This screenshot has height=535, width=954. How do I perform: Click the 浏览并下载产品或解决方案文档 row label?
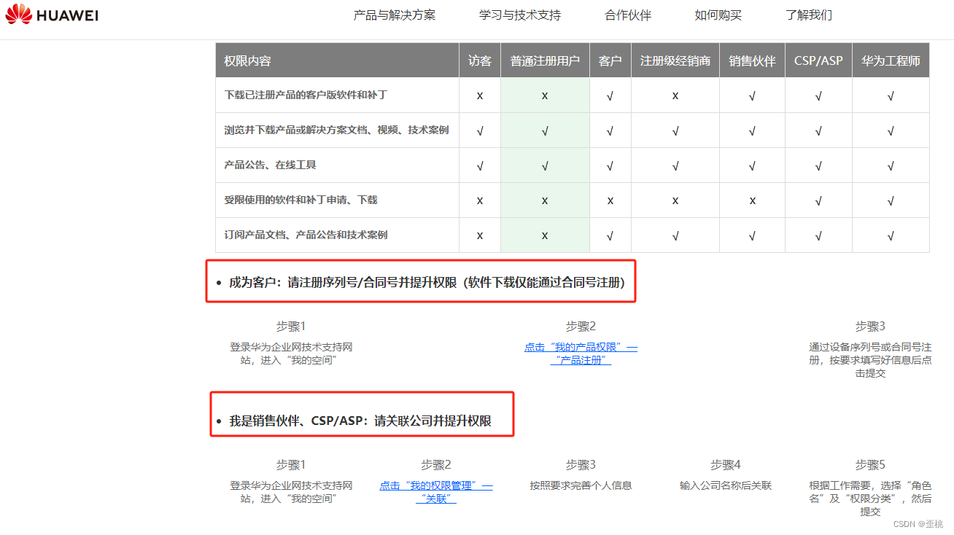[336, 130]
